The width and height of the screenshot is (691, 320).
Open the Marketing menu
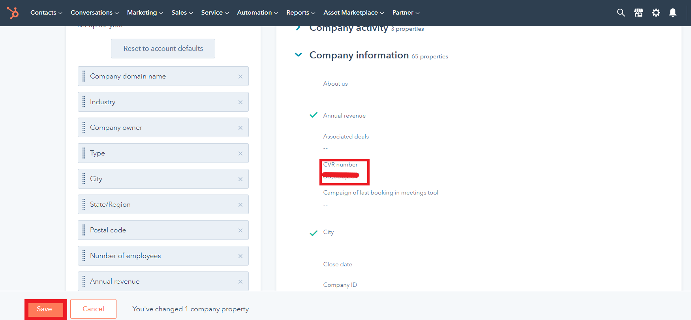pos(145,13)
